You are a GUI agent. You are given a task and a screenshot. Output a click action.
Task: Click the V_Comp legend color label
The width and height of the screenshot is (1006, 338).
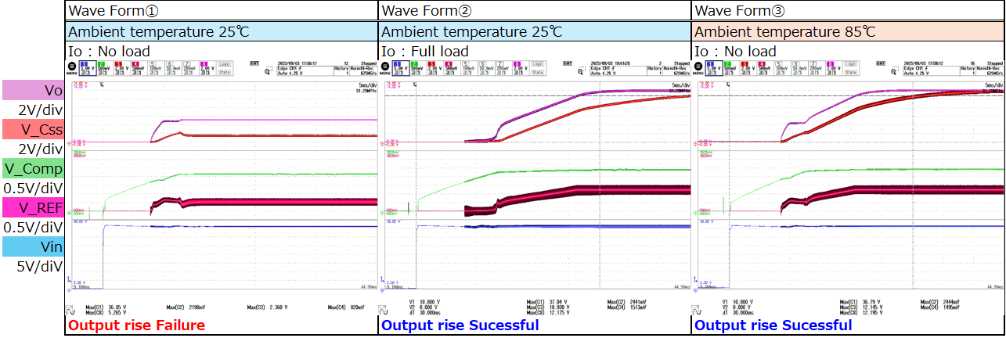[32, 168]
